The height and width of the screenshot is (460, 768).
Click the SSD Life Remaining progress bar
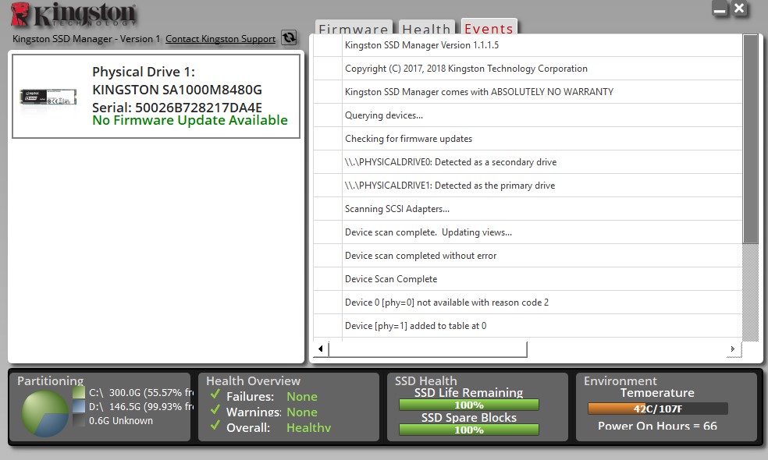click(x=469, y=405)
